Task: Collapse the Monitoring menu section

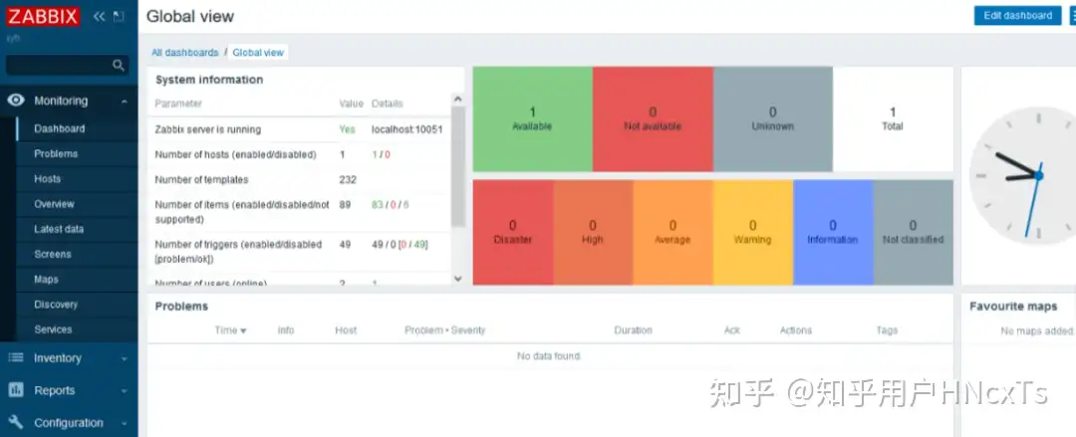Action: point(124,102)
